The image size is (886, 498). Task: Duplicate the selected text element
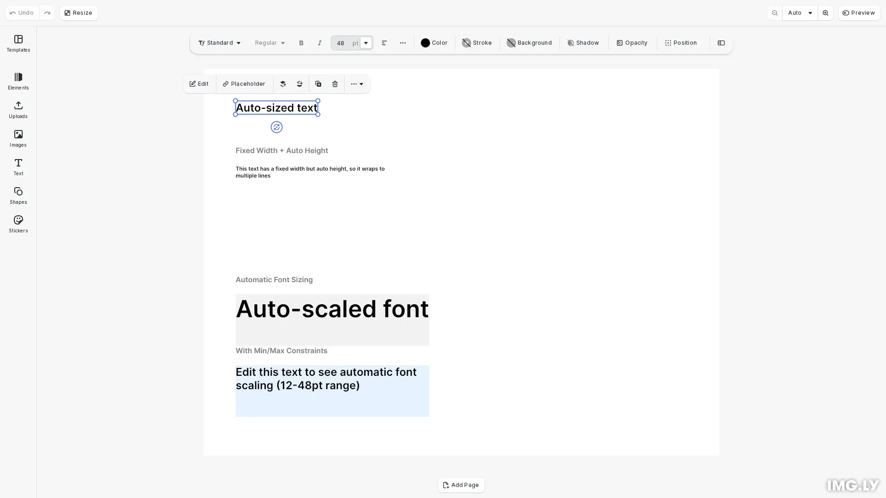click(x=318, y=84)
